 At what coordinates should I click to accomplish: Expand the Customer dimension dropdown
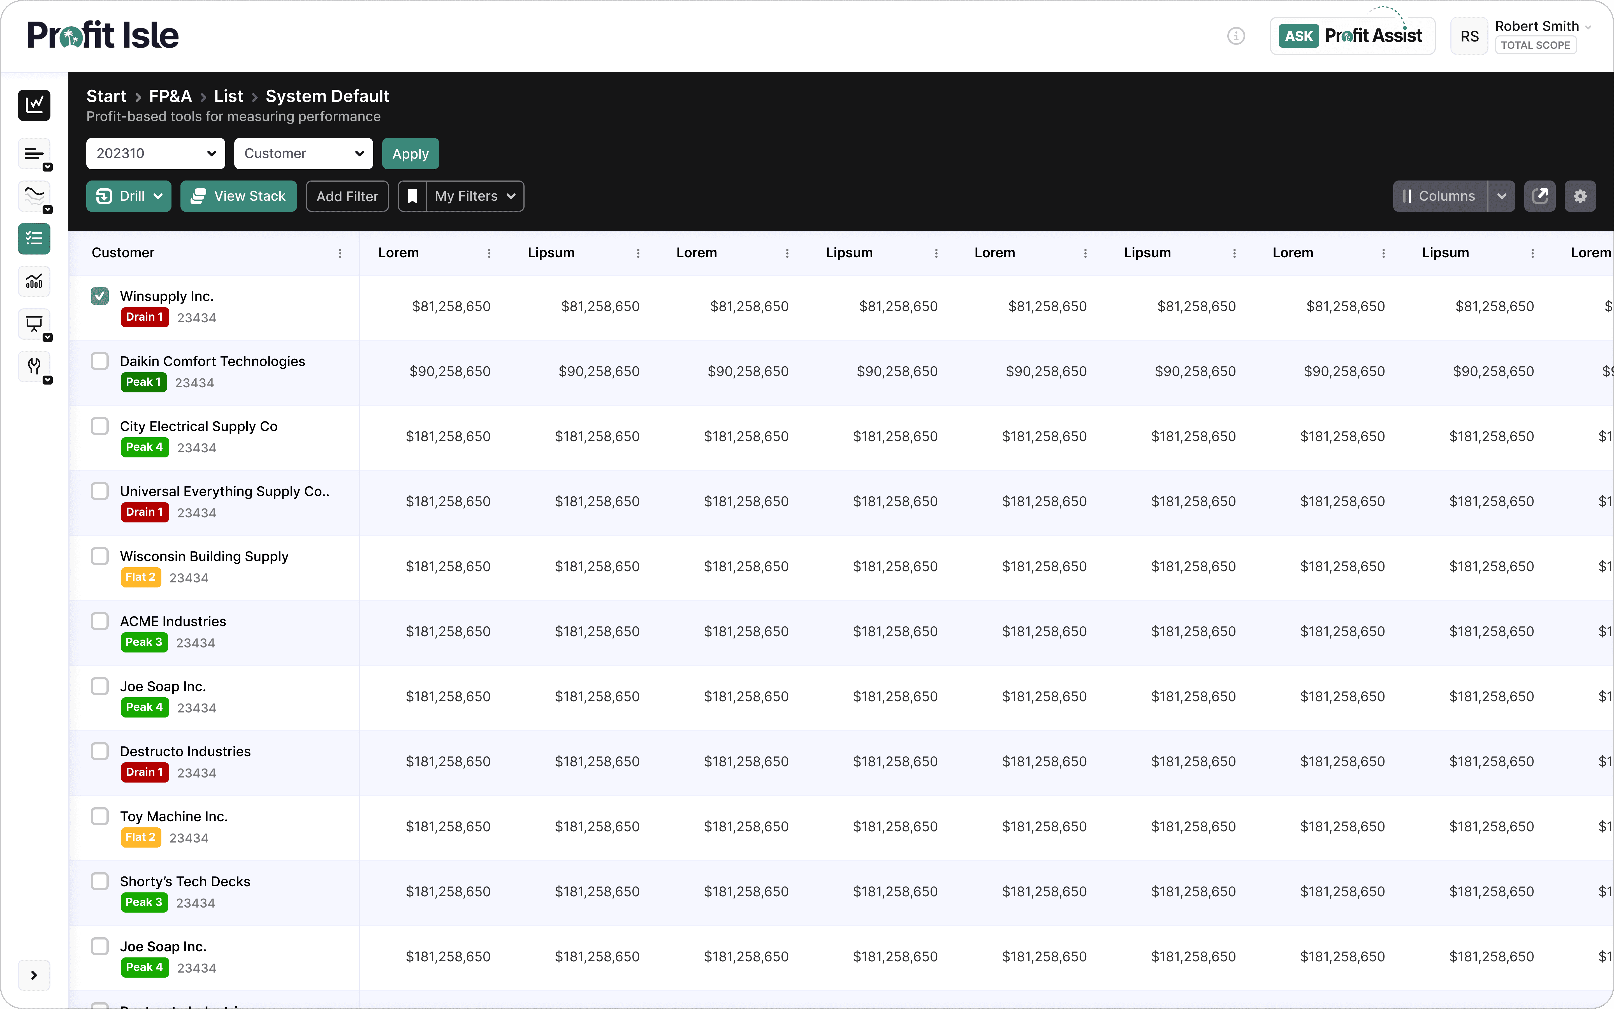[x=303, y=154]
